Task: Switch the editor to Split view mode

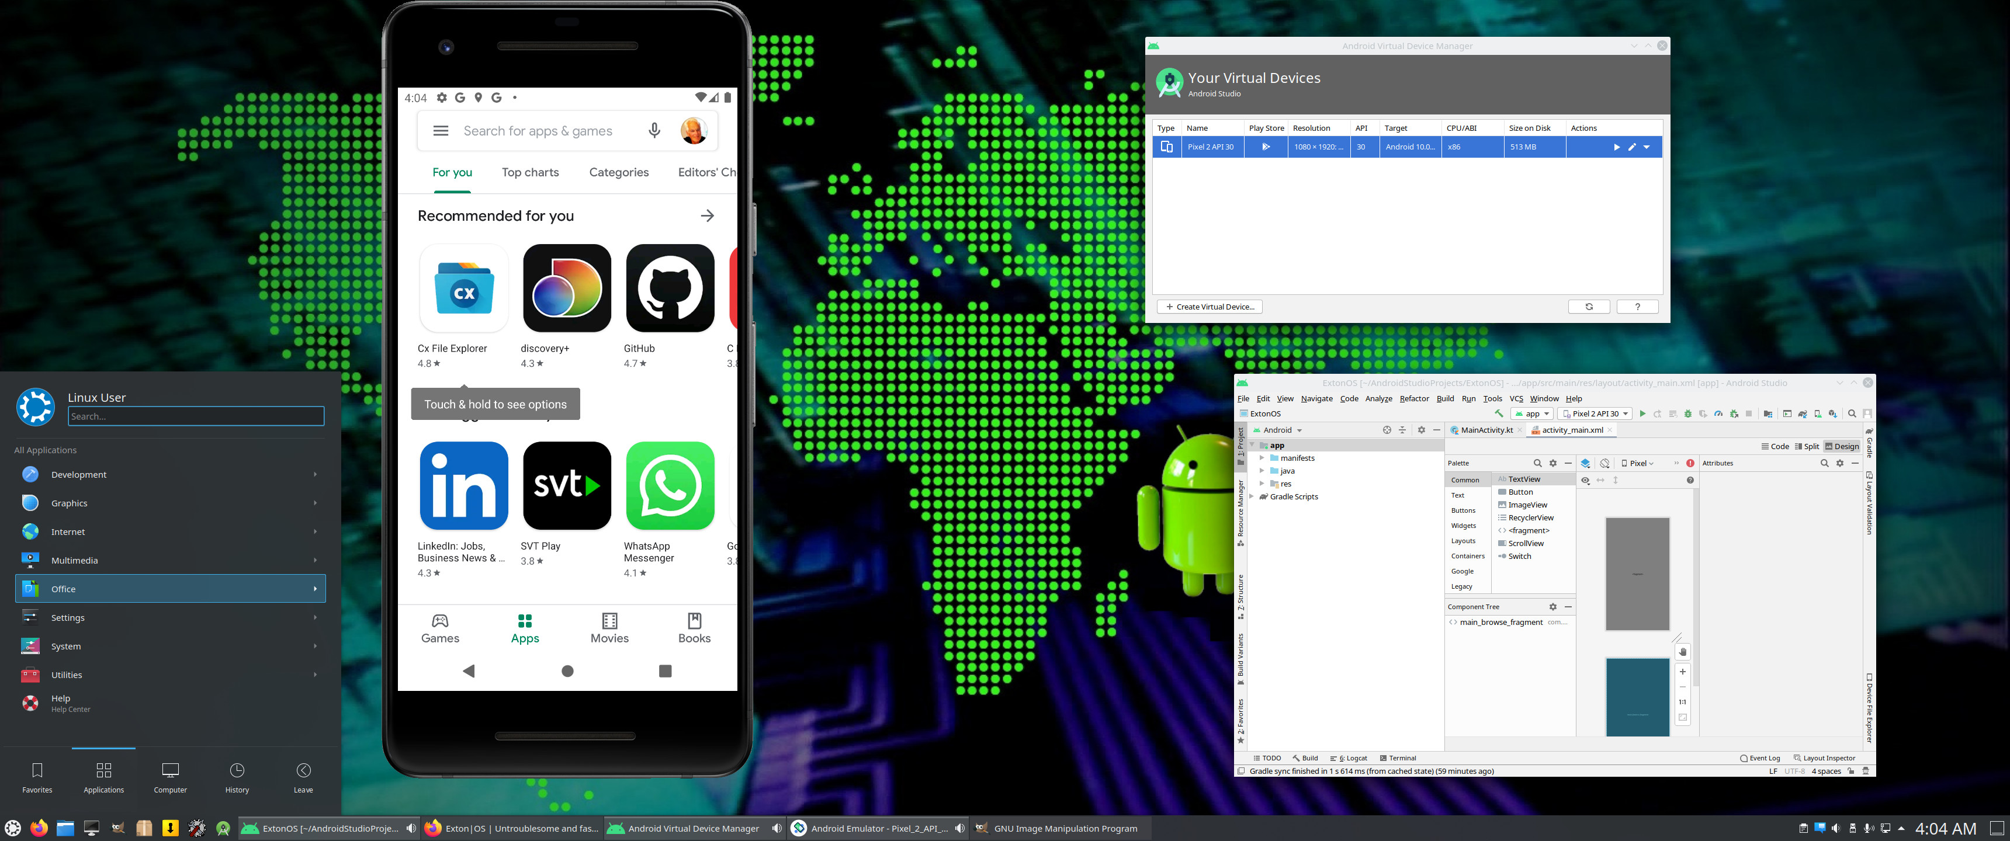Action: point(1807,446)
